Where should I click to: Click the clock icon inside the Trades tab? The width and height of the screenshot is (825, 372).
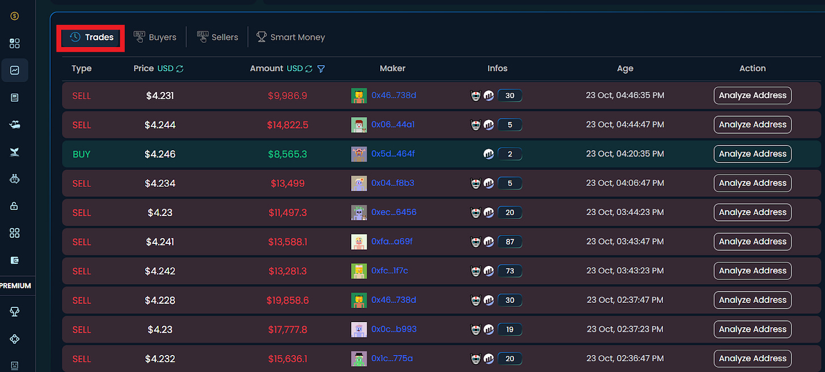click(x=74, y=37)
